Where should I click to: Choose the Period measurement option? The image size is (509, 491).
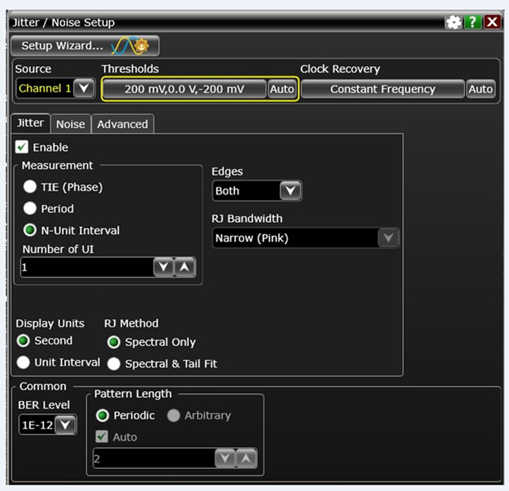(30, 208)
